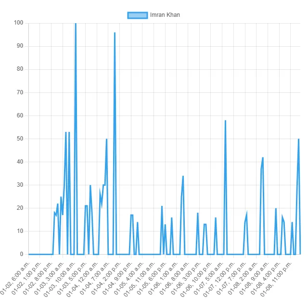The image size is (308, 308).
Task: Click the peak at value 58
Action: coord(225,121)
